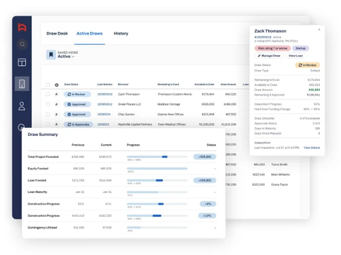Click the Loan Maturity progress bar
The image size is (341, 255).
click(x=157, y=192)
